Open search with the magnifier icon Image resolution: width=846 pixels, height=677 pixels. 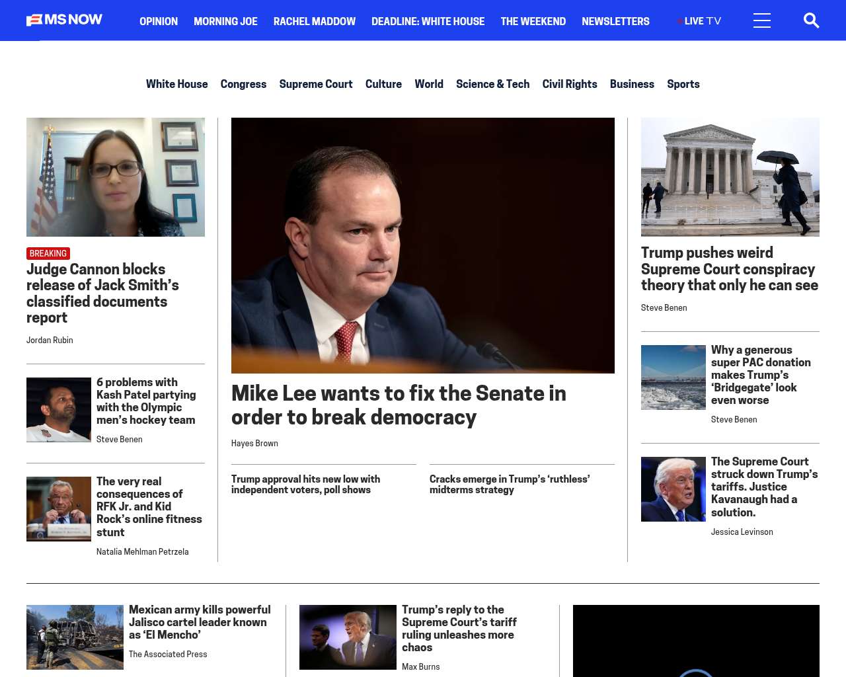click(x=811, y=20)
